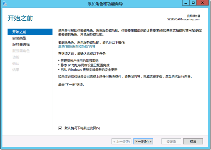Click the 管理员帐户使用的是强密码 bullet

pos(79,60)
